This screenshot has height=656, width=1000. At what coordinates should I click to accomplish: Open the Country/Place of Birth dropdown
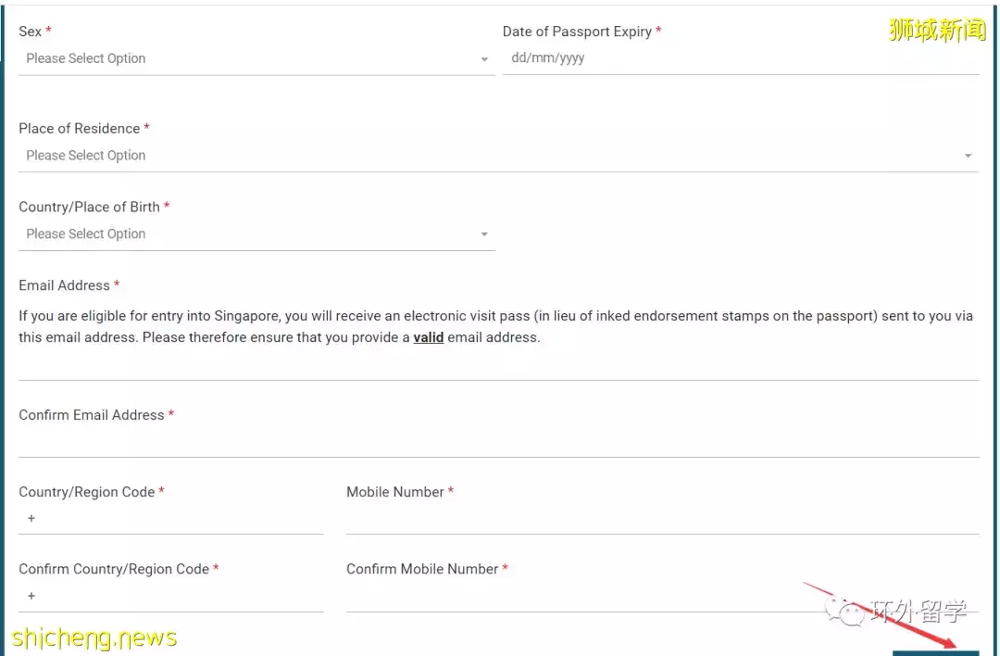[250, 234]
